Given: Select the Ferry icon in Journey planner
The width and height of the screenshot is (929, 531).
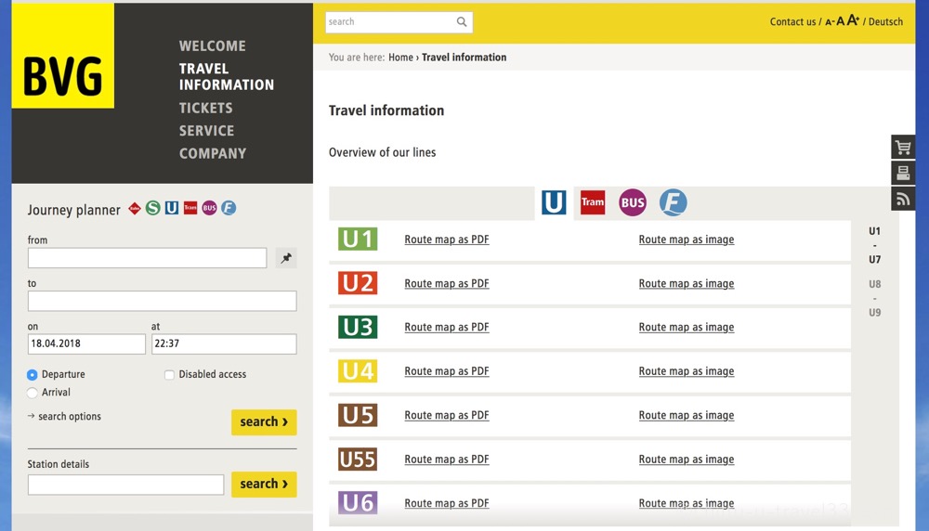Looking at the screenshot, I should [229, 208].
